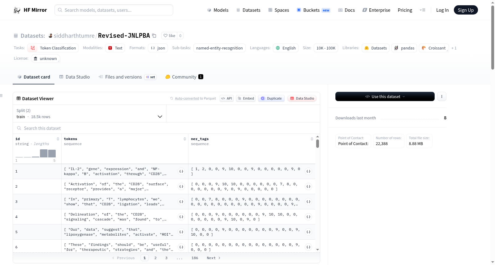Click the siddharthtumre user avatar

click(50, 36)
